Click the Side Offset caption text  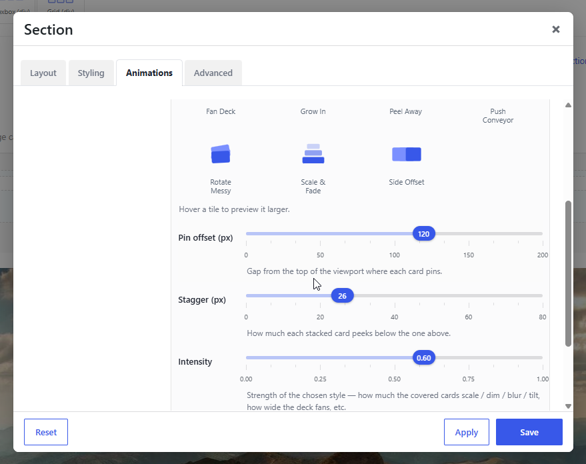406,182
